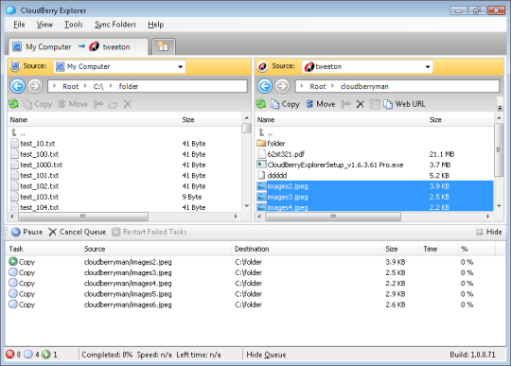Click new folder icon in left toolbar
Screen dimensions: 511x366
[113, 104]
